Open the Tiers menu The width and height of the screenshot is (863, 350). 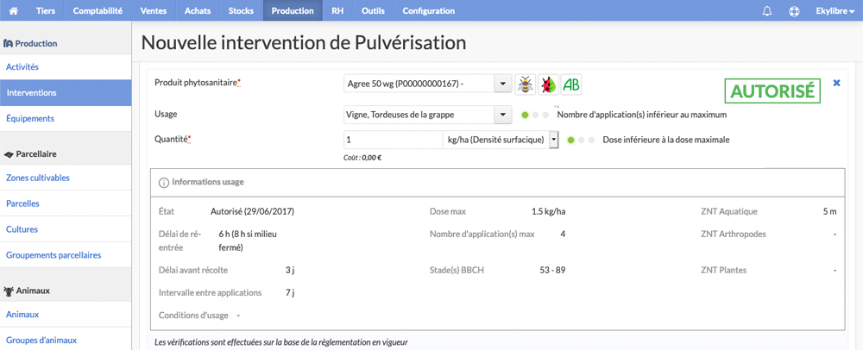coord(46,11)
